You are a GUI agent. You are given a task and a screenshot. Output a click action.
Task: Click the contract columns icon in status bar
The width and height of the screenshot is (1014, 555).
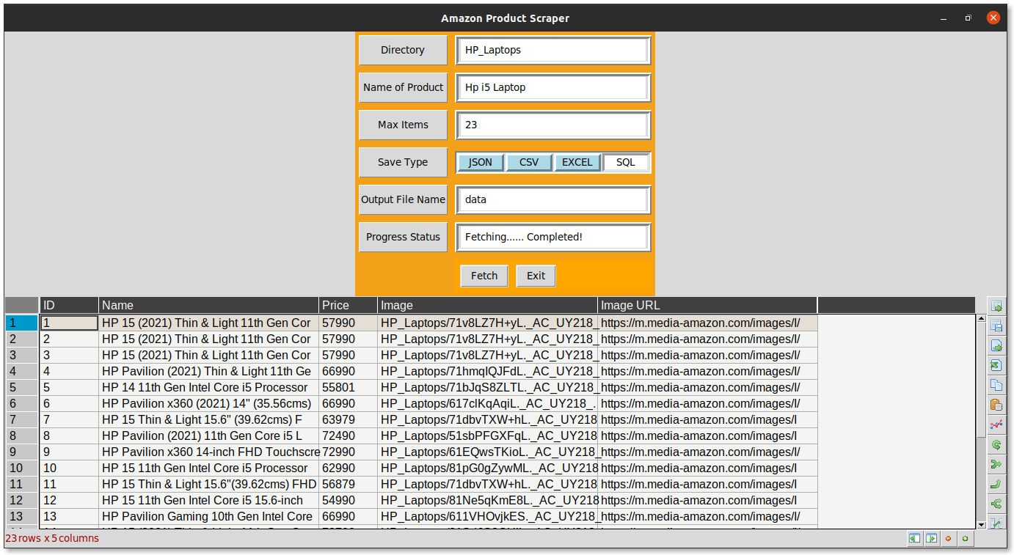point(914,539)
